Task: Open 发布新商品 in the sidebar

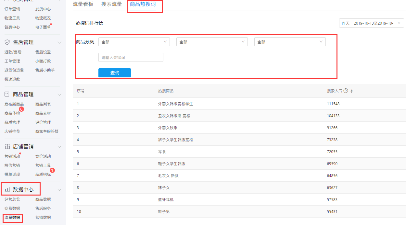Action: tap(14, 104)
